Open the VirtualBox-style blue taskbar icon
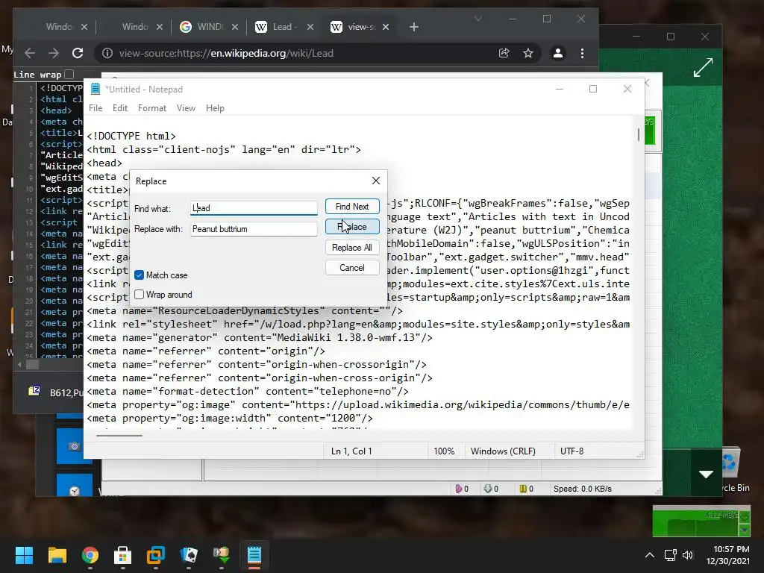This screenshot has height=573, width=764. click(156, 555)
